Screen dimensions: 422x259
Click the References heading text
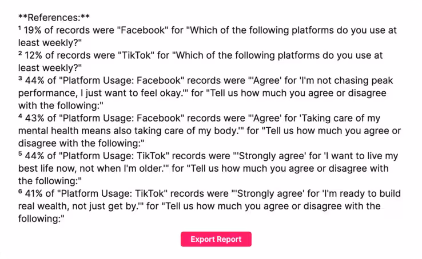coord(49,18)
